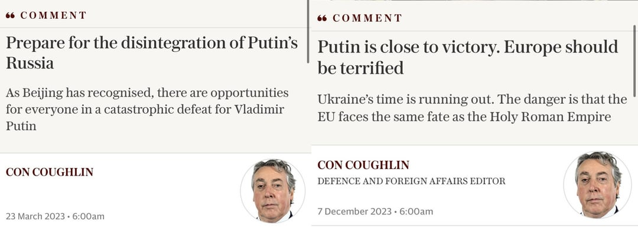638x228 pixels.
Task: Open 'Prepare for the disintegration of Putin's Russia' headline
Action: pos(152,53)
